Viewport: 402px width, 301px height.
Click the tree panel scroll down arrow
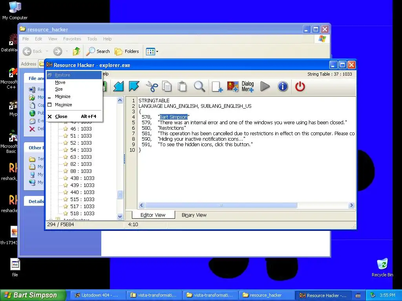tap(120, 216)
